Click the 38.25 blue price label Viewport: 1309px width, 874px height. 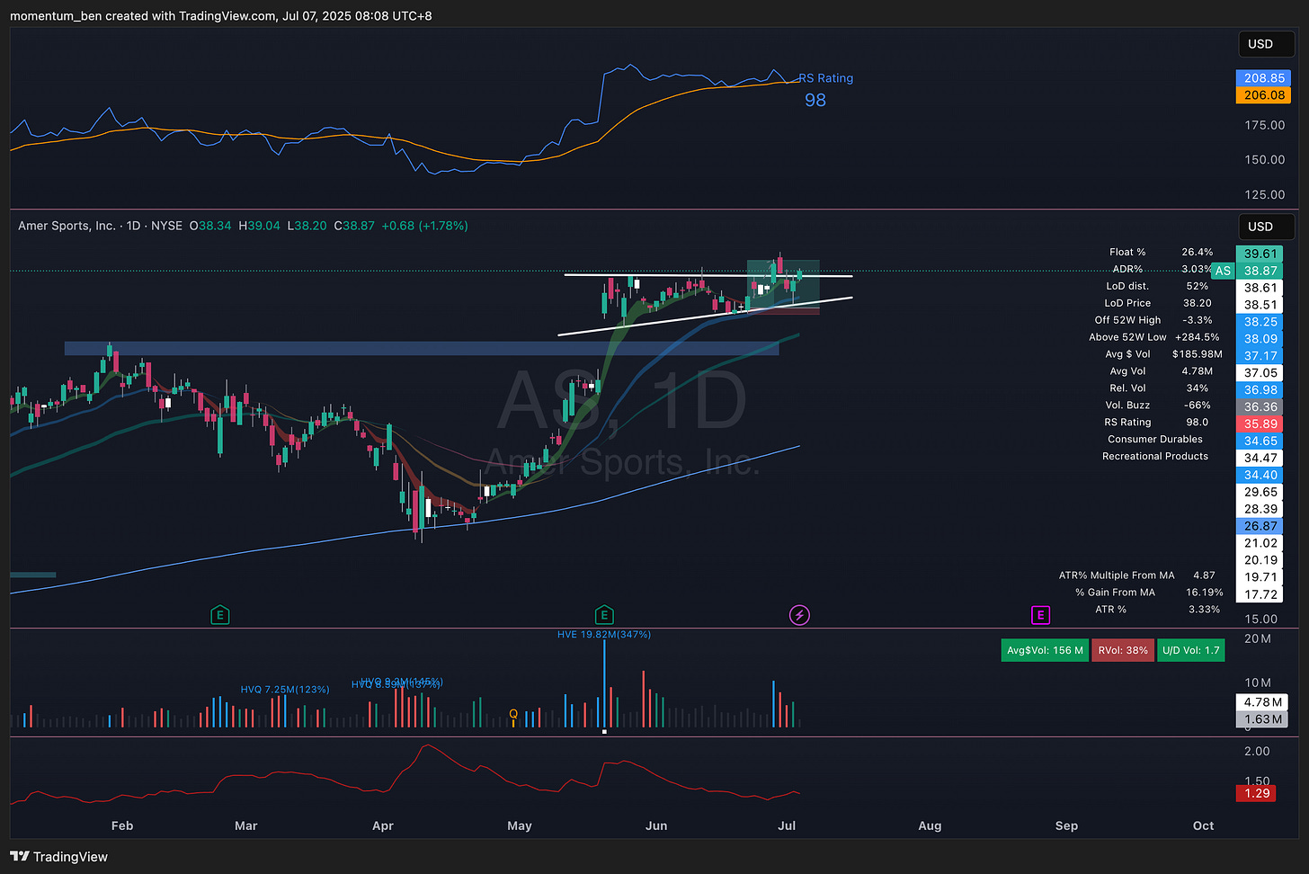point(1260,322)
